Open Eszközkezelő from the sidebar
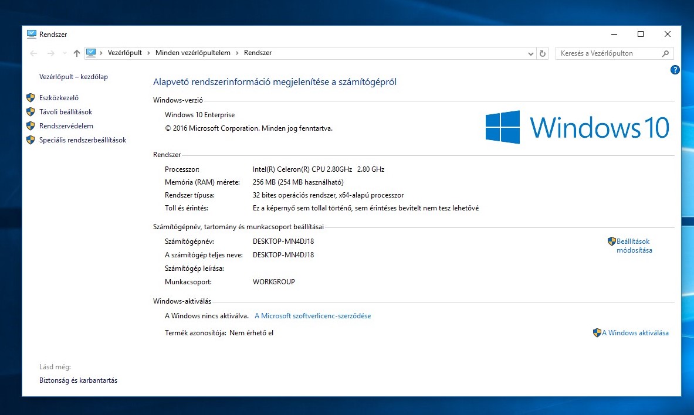The height and width of the screenshot is (415, 694). (x=59, y=98)
